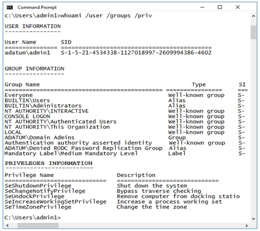The width and height of the screenshot is (260, 231).
Task: Click the Type column header
Action: 199,85
